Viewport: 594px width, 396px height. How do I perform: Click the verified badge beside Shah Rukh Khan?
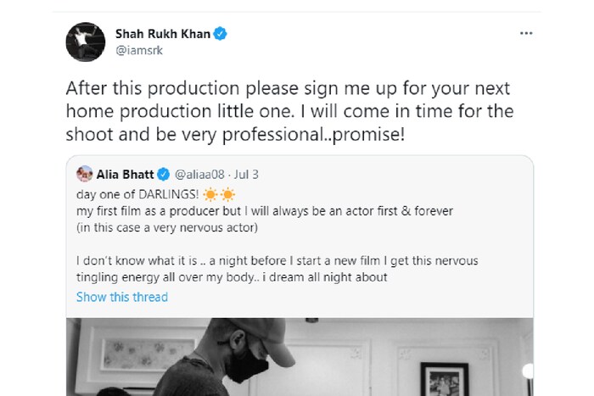coord(220,34)
